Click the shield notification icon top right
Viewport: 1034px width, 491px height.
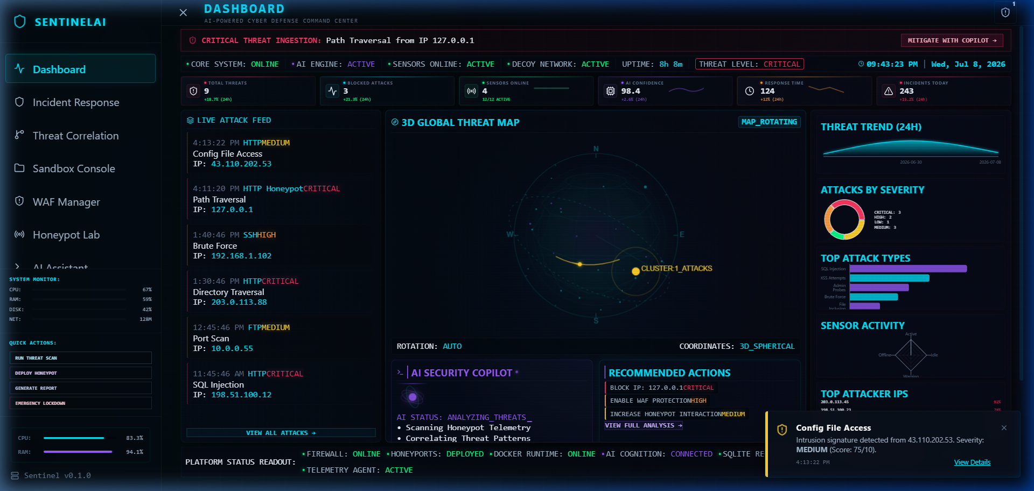click(1005, 12)
